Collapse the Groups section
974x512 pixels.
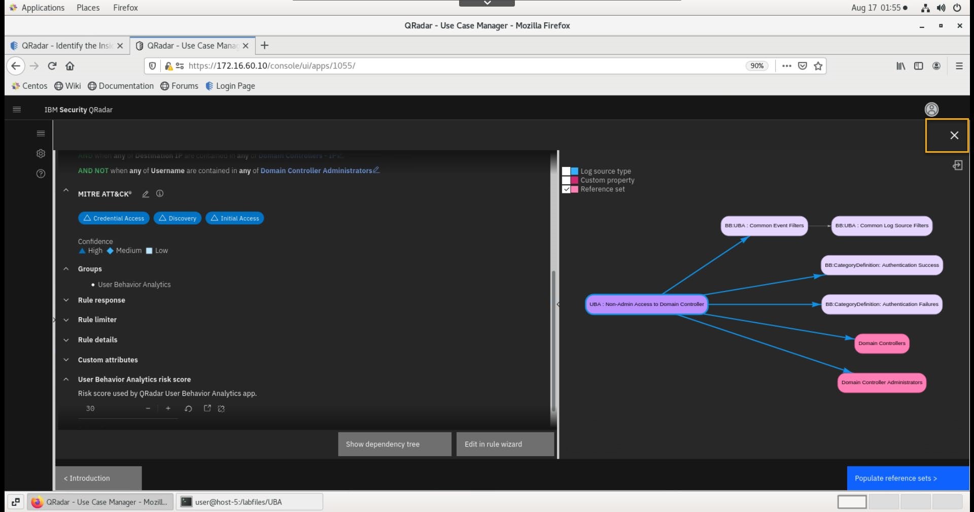(66, 269)
